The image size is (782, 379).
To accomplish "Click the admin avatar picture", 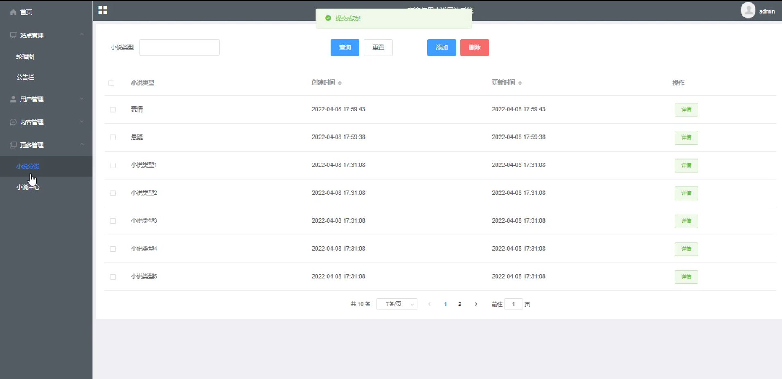I will click(748, 10).
